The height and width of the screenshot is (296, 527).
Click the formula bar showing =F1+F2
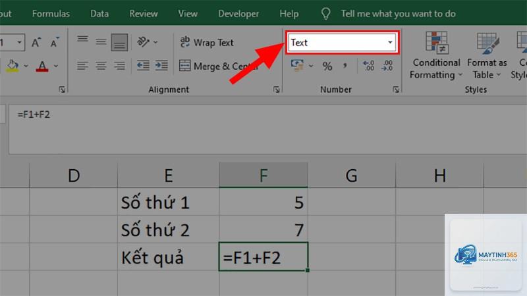[x=267, y=129]
